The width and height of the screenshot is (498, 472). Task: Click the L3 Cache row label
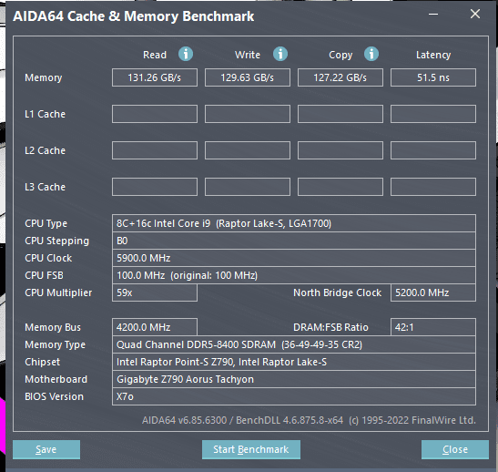46,187
